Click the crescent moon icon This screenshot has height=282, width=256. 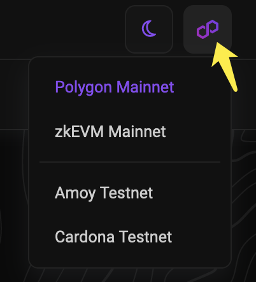coord(149,29)
